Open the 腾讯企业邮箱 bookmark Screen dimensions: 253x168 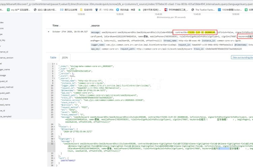pyautogui.click(x=69, y=10)
